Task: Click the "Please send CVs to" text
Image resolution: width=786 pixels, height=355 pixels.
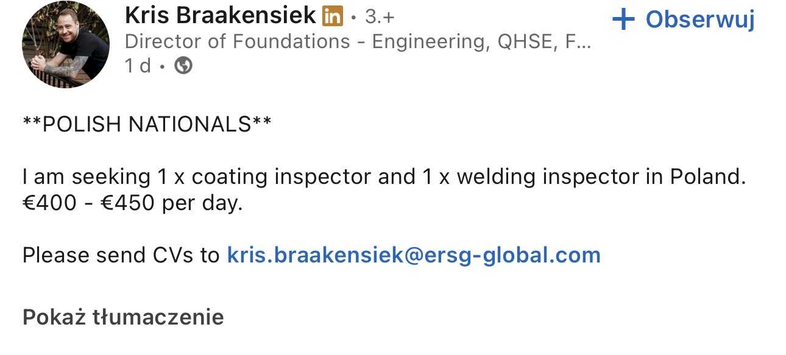Action: pos(121,255)
